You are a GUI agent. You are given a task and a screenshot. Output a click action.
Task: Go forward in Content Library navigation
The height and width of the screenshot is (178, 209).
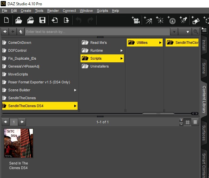click(x=13, y=32)
